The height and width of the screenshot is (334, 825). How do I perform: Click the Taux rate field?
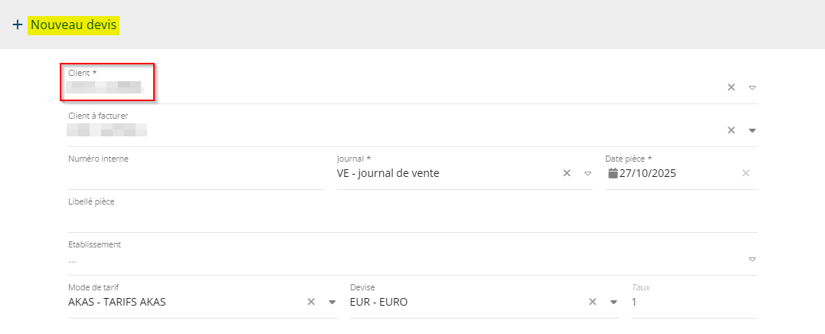[x=693, y=303]
